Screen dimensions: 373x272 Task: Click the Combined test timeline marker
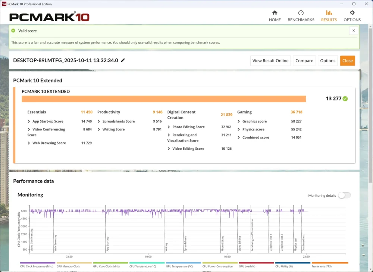(304, 243)
